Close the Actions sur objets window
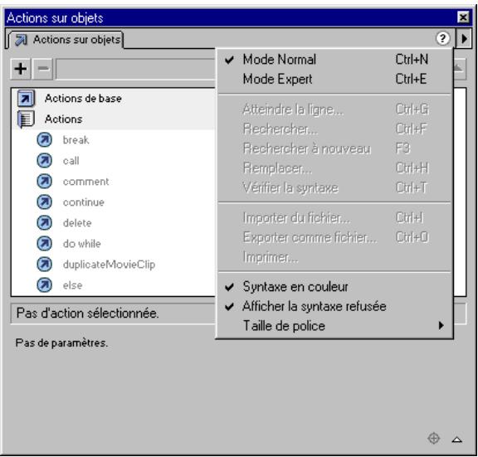The image size is (478, 457). (x=463, y=17)
